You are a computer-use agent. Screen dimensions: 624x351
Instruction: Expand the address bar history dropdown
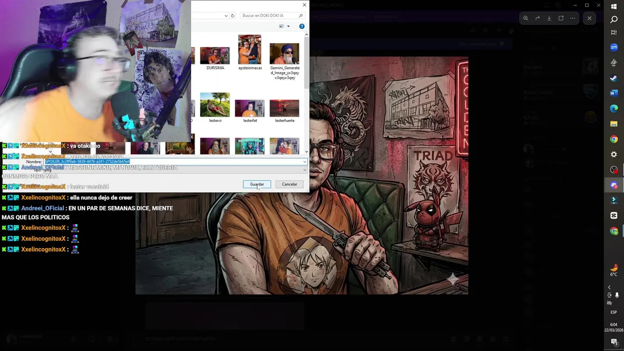click(x=226, y=16)
